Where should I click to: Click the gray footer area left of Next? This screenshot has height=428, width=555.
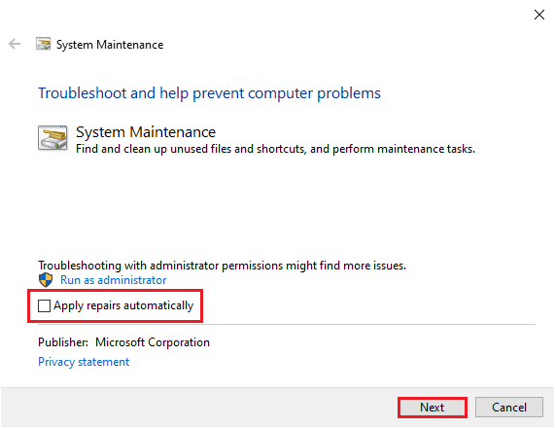(198, 408)
